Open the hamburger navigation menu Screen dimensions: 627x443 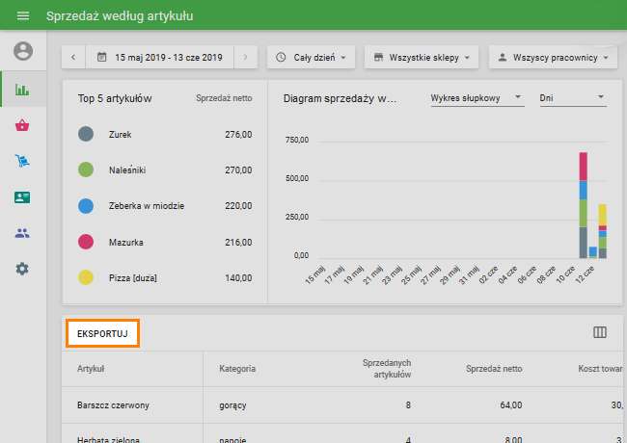coord(23,16)
